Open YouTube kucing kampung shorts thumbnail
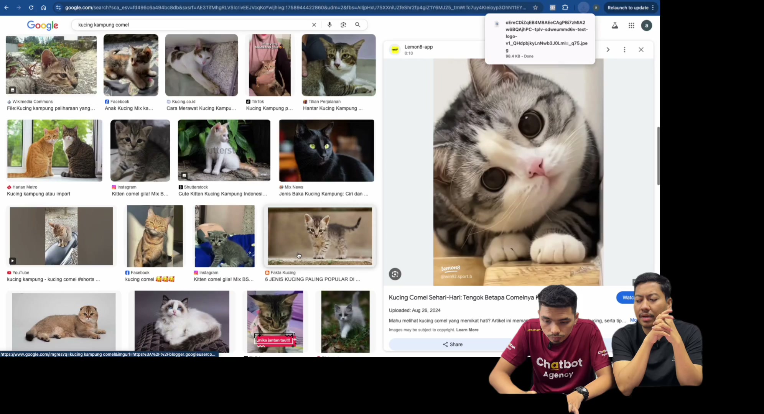 tap(61, 236)
